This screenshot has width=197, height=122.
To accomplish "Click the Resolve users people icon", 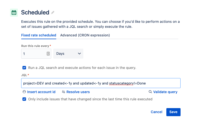I will click(x=64, y=92).
